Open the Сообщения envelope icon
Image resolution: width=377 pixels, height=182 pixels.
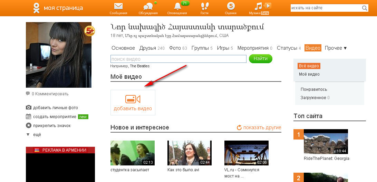coord(118,6)
